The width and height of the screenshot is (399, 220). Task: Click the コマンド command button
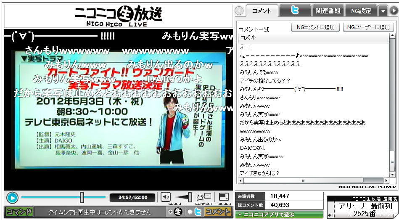click(x=19, y=212)
